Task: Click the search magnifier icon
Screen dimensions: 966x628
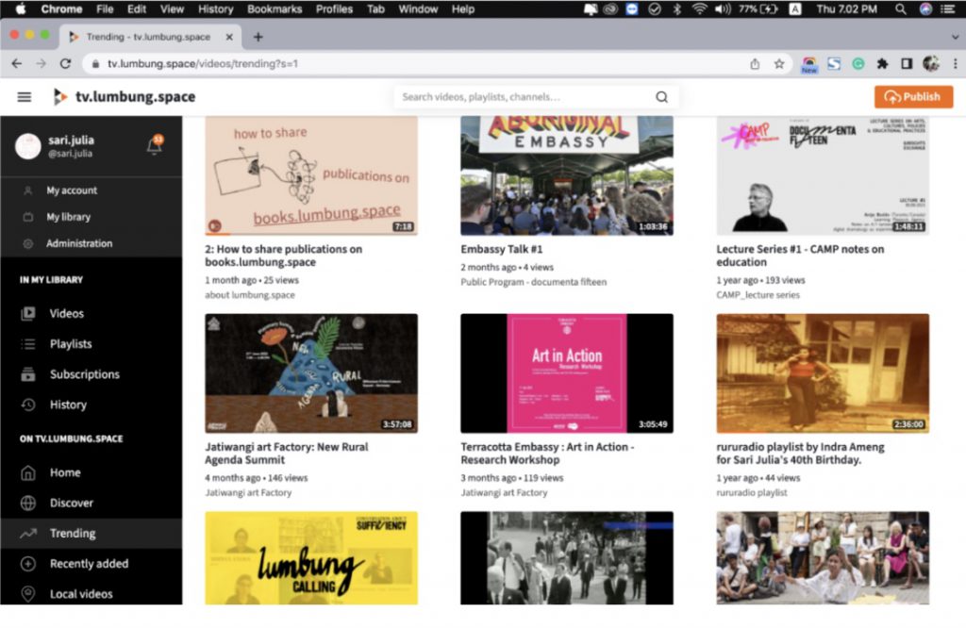Action: pos(661,97)
